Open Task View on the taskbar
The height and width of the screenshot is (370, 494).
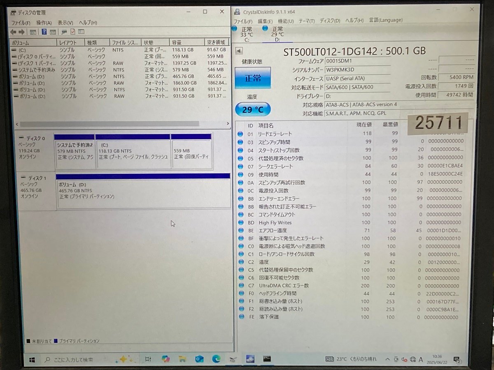point(148,359)
